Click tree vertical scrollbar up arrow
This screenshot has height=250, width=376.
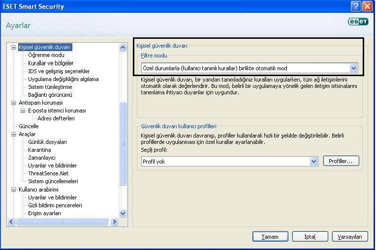tap(123, 47)
